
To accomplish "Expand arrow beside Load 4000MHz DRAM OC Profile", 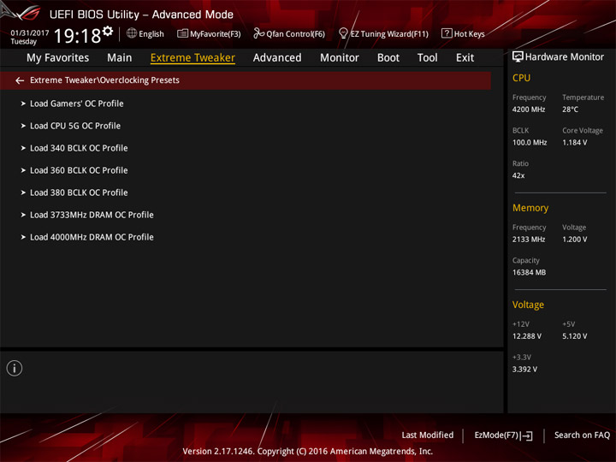I will coord(23,237).
